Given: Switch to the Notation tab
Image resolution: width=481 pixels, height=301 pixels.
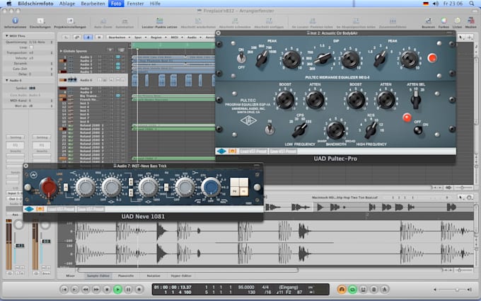Looking at the screenshot, I should [153, 276].
